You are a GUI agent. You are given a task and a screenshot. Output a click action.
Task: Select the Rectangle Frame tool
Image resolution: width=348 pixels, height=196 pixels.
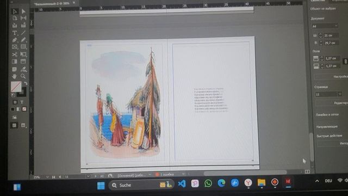point(15,47)
